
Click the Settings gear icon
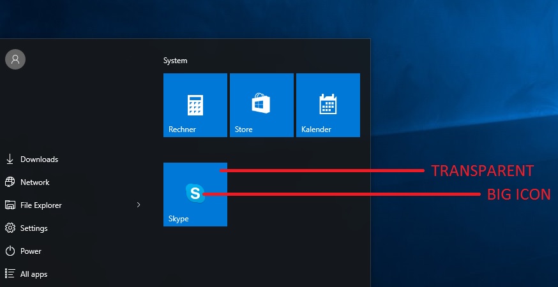(x=10, y=228)
